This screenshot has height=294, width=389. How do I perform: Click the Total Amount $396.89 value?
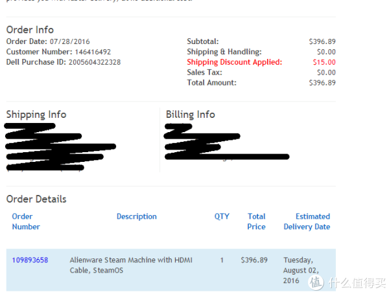point(322,82)
